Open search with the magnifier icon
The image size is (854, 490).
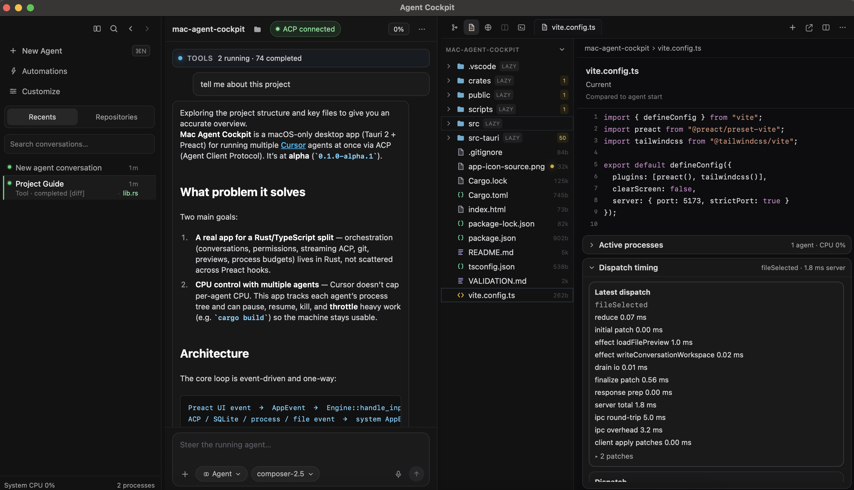[114, 29]
